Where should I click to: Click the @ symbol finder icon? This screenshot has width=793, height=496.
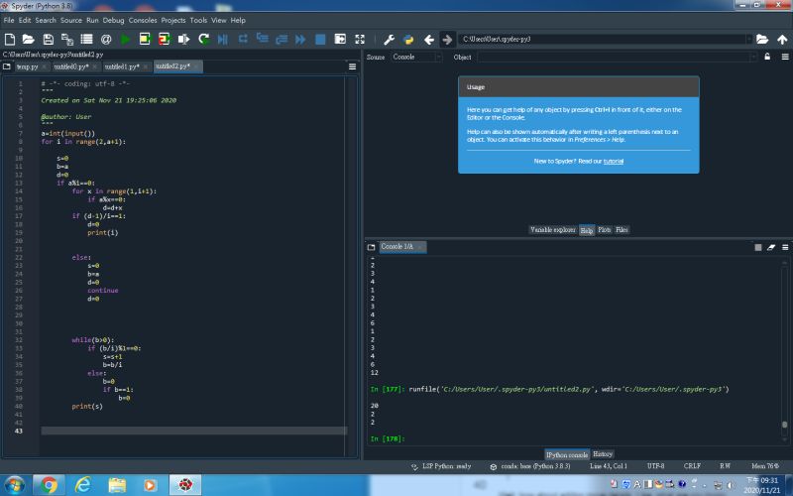pos(106,39)
